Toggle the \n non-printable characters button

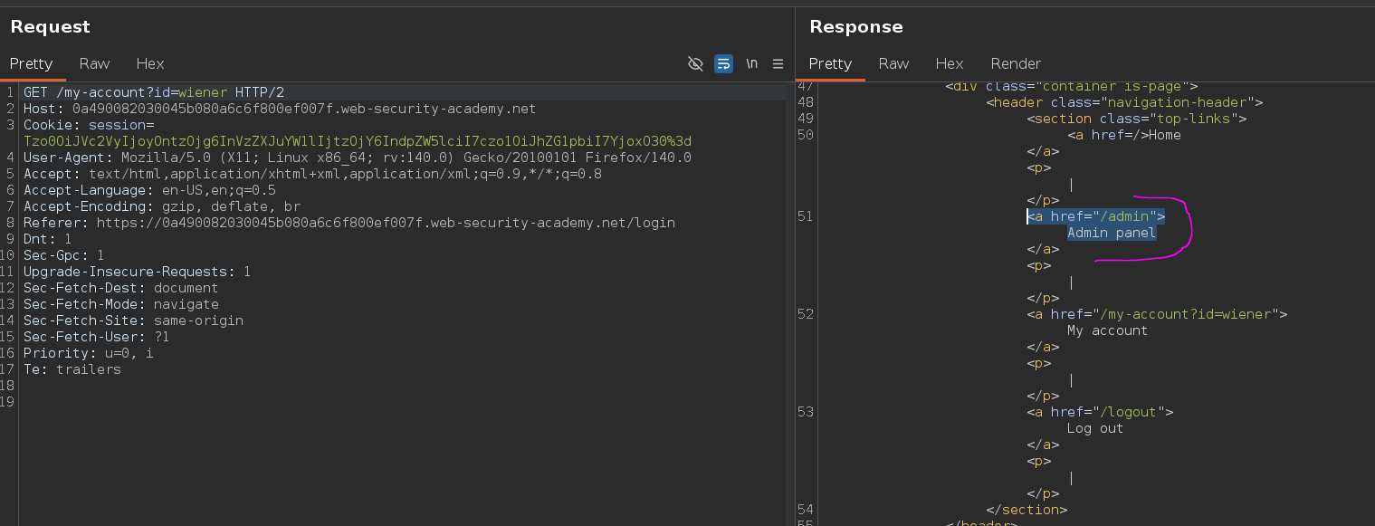[751, 63]
